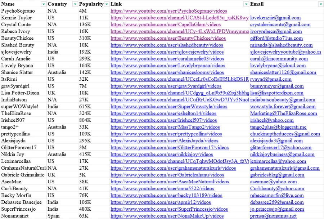Open the Irishcel507 YouTube videos link
Image resolution: width=324 pixels, height=219 pixels.
click(x=164, y=120)
